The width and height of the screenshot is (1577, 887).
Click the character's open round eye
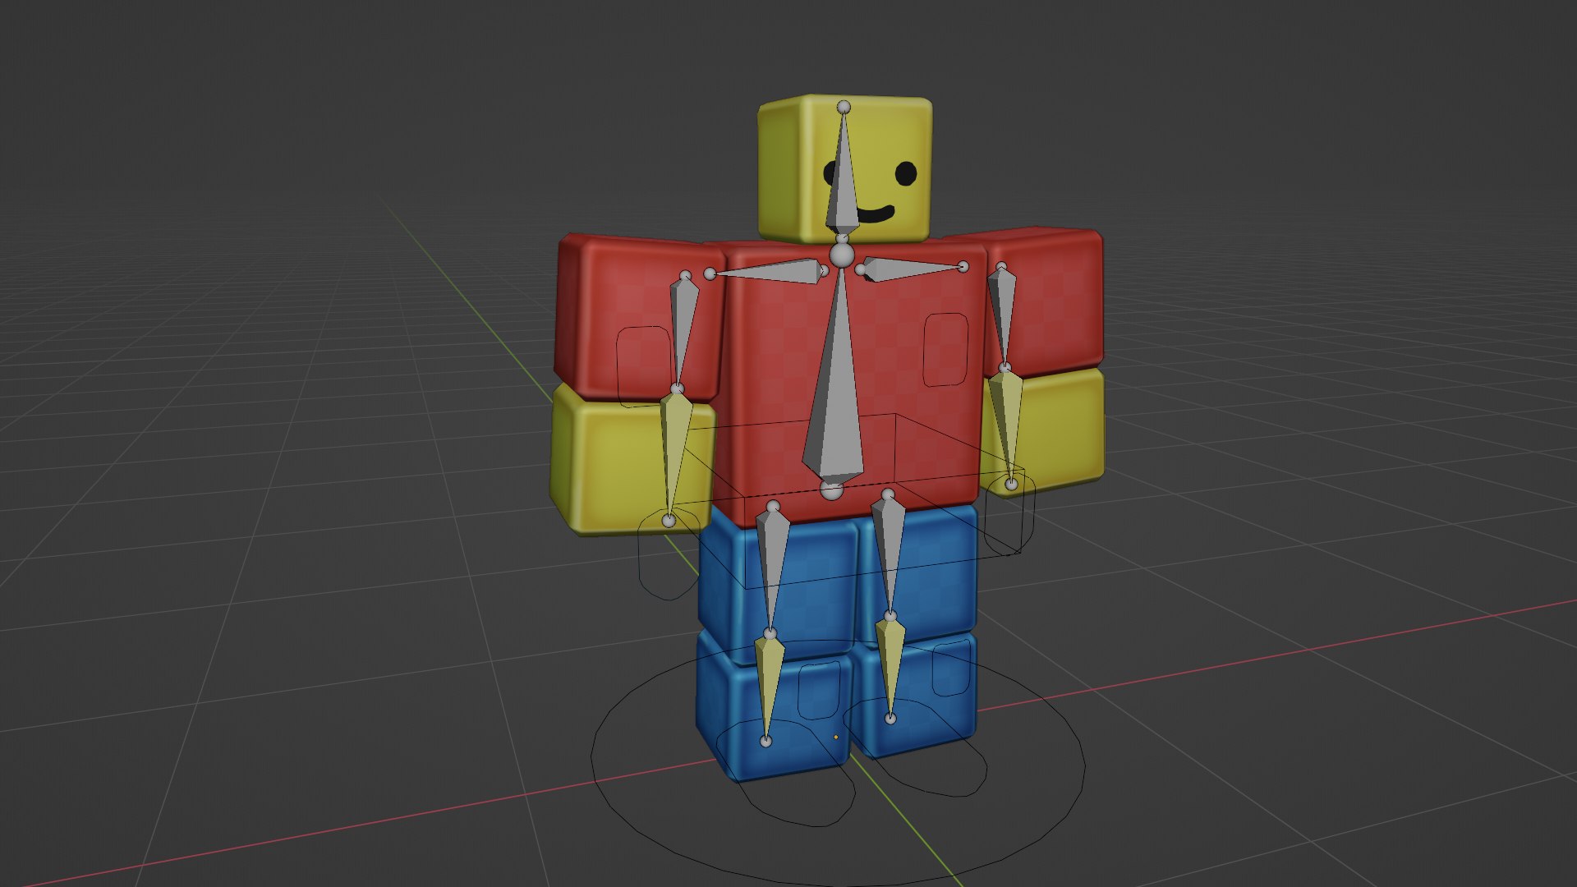[905, 173]
